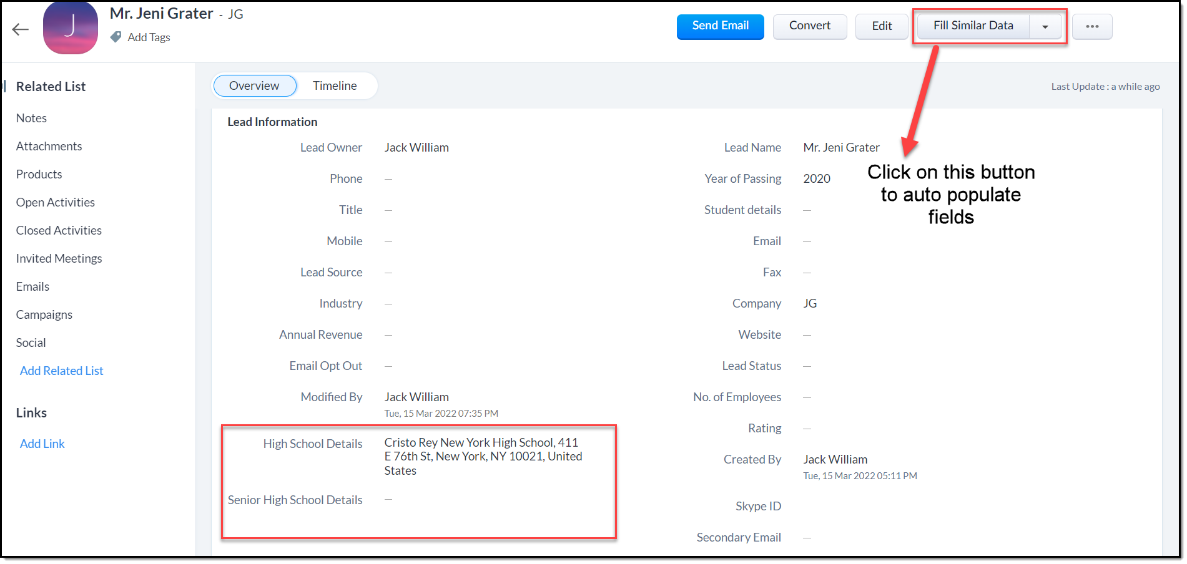This screenshot has height=564, width=1187.
Task: Open Closed Activities in Related List
Action: (x=59, y=230)
